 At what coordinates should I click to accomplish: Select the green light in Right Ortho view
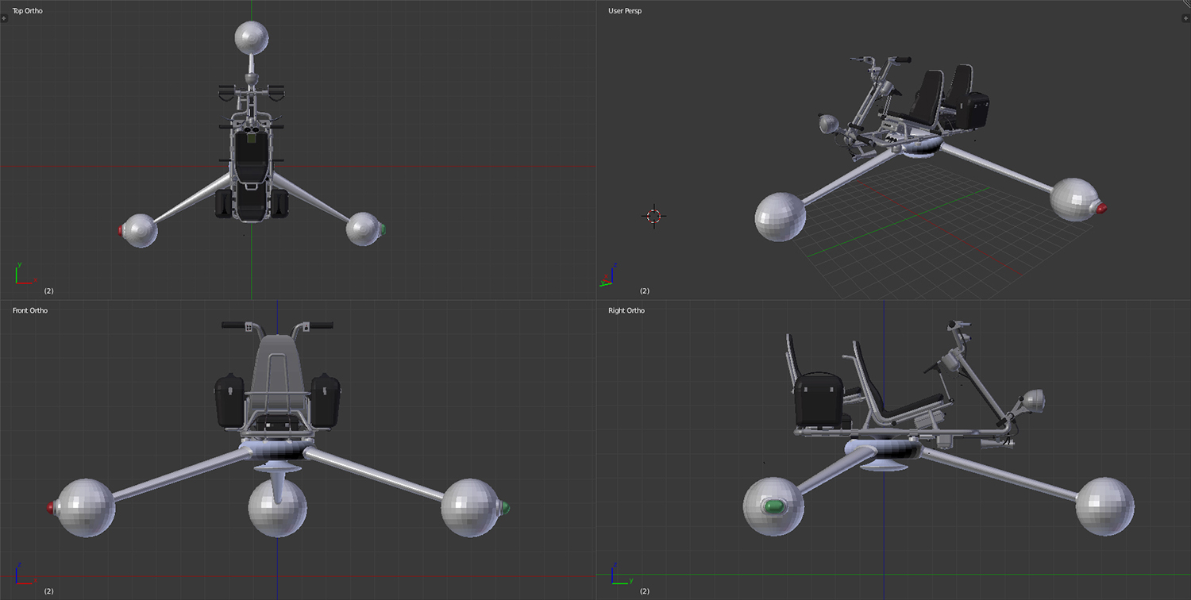tap(773, 506)
